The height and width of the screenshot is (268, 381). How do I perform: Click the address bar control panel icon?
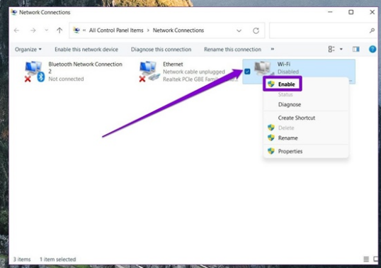pos(76,30)
